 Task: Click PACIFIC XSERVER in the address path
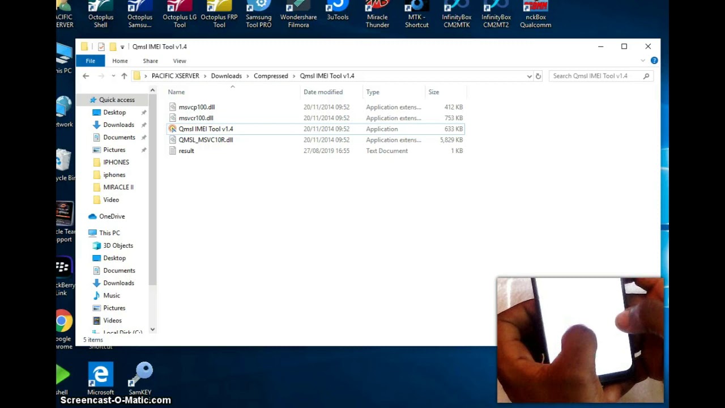point(176,76)
